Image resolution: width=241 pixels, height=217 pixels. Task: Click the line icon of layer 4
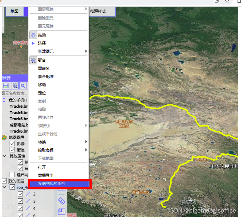(x=28, y=208)
